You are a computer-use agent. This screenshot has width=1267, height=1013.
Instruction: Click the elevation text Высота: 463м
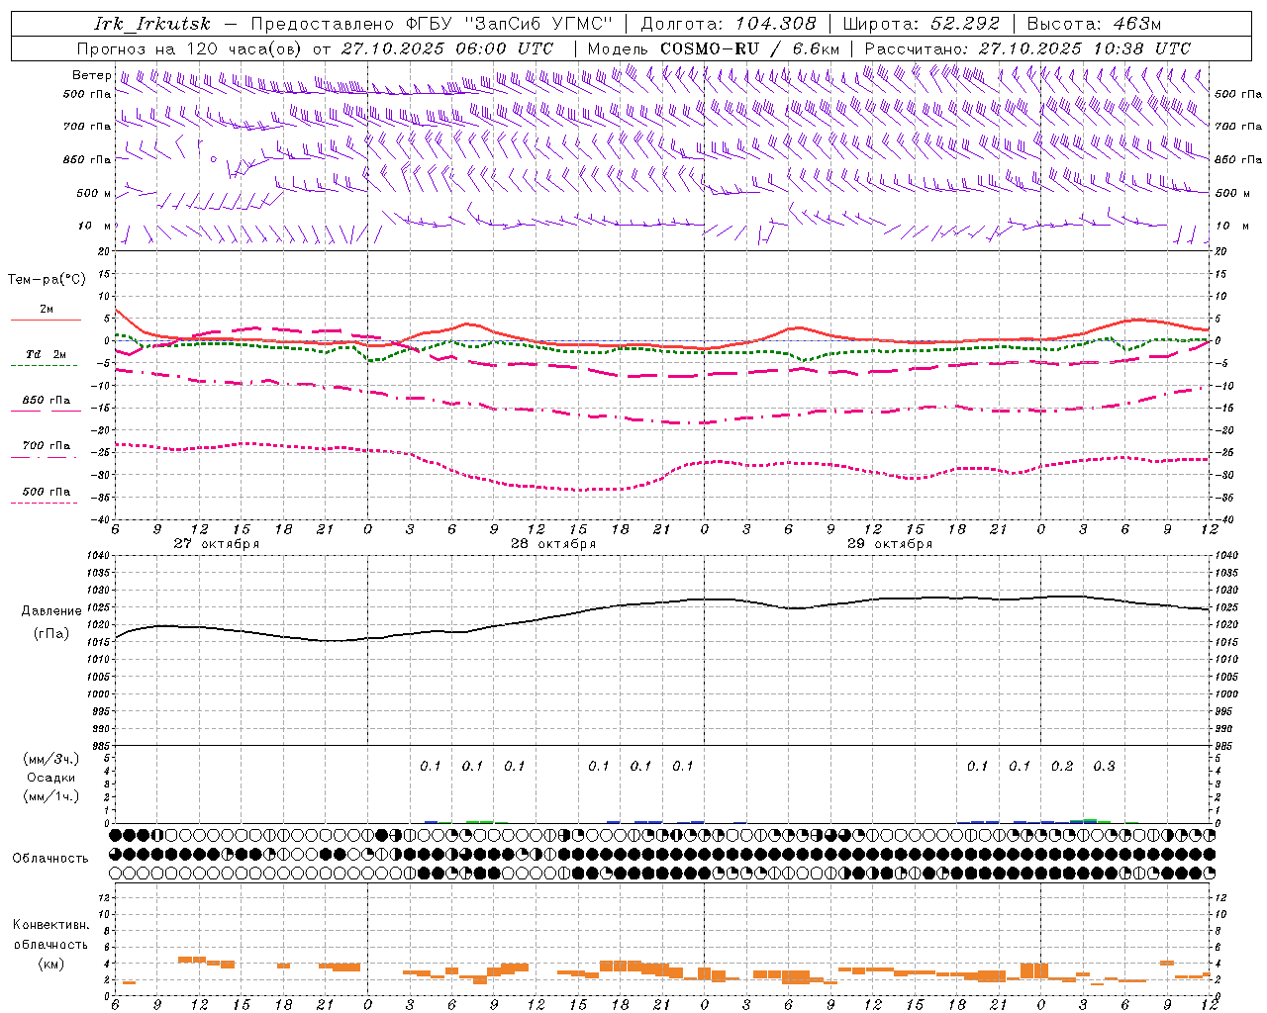click(x=1094, y=24)
